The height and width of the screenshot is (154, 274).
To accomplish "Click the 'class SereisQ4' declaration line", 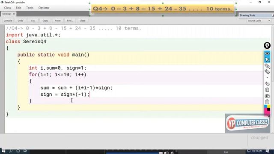I will [x=26, y=41].
